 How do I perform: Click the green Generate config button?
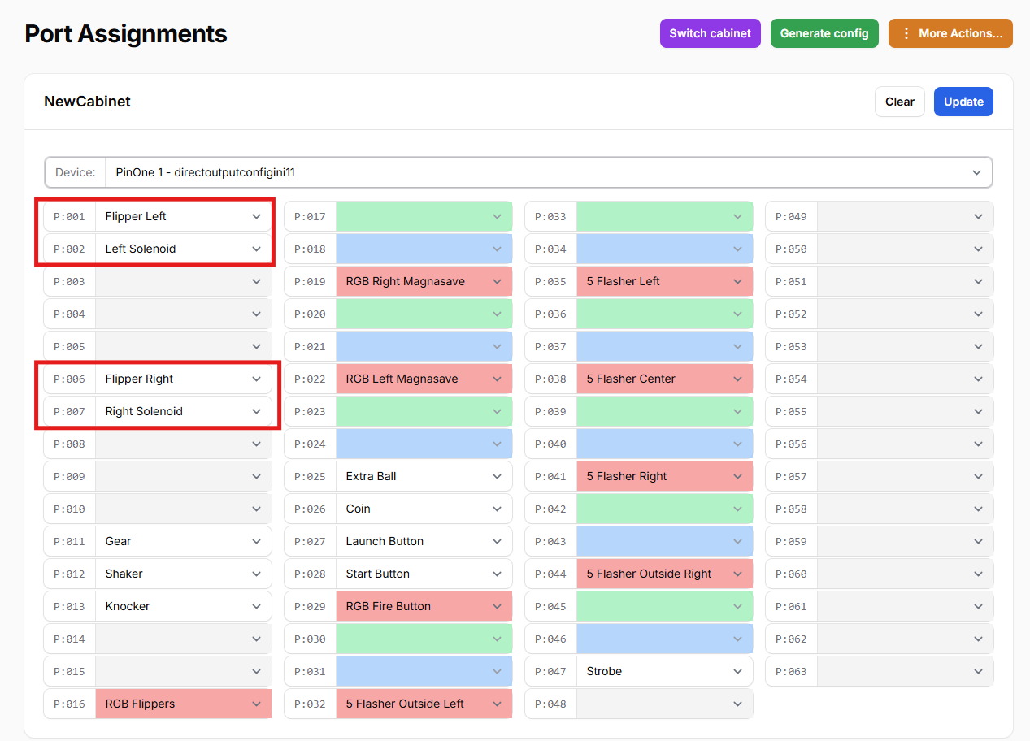click(824, 33)
